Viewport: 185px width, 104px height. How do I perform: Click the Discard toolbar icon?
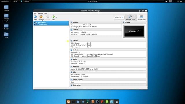click(48, 17)
